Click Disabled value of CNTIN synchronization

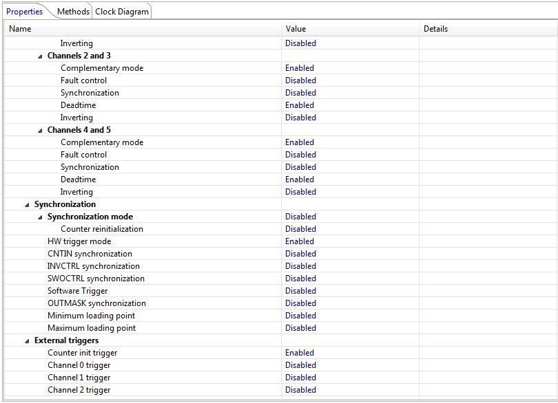301,254
